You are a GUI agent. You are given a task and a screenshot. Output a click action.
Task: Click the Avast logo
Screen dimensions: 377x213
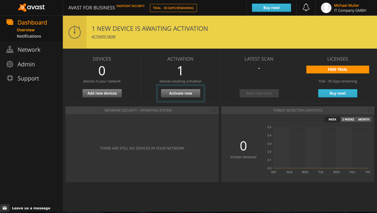[x=32, y=7]
